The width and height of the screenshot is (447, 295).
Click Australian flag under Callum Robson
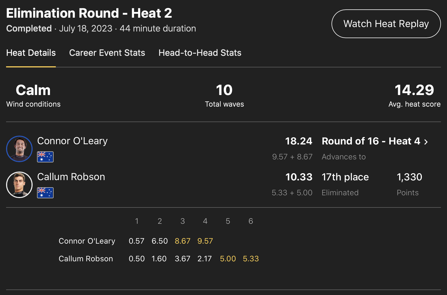45,193
